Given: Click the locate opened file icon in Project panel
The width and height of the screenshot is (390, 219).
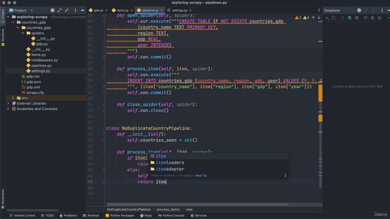Looking at the screenshot, I should point(52,10).
